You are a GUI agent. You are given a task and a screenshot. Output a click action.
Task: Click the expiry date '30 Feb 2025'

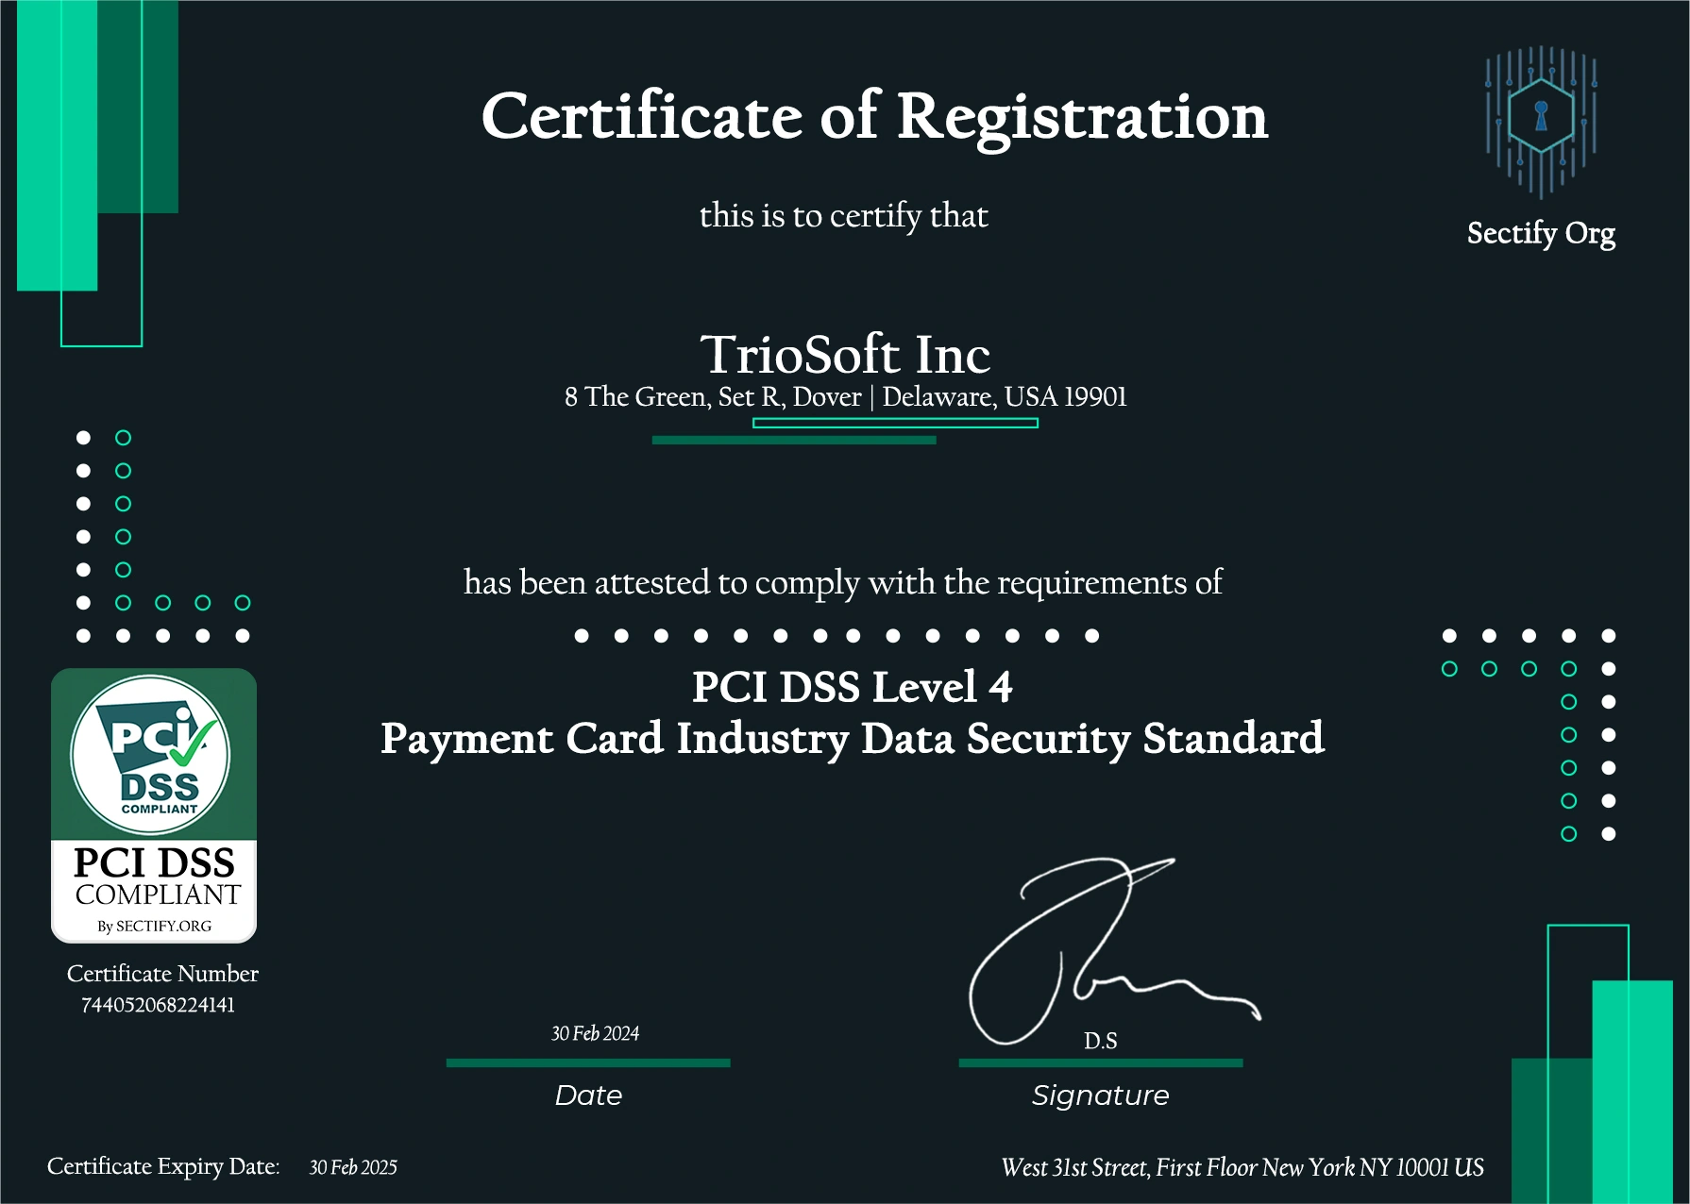click(353, 1167)
